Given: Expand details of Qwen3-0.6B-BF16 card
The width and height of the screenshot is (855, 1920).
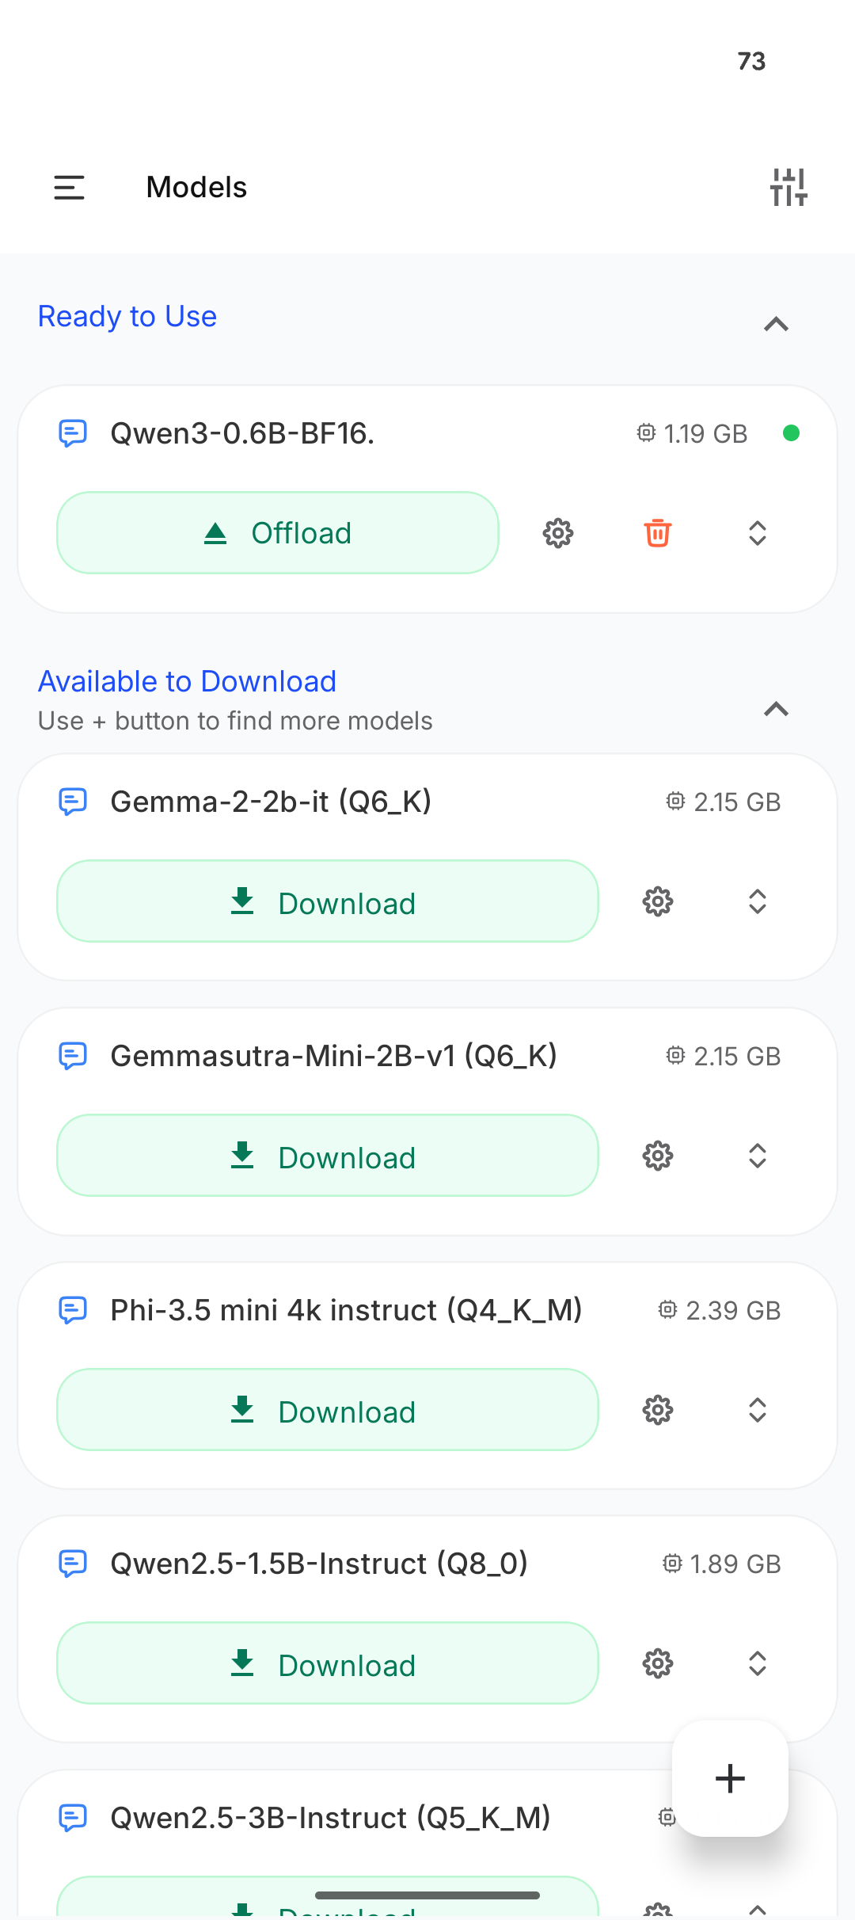Looking at the screenshot, I should [x=758, y=533].
